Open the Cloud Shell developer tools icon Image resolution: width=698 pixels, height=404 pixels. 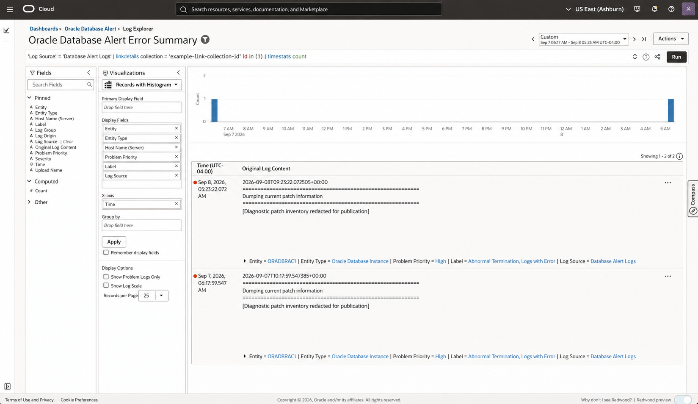(x=637, y=9)
